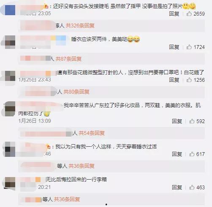Thumbs-up the comment with 617 likes
Screen dimensions: 212x207
192,154
